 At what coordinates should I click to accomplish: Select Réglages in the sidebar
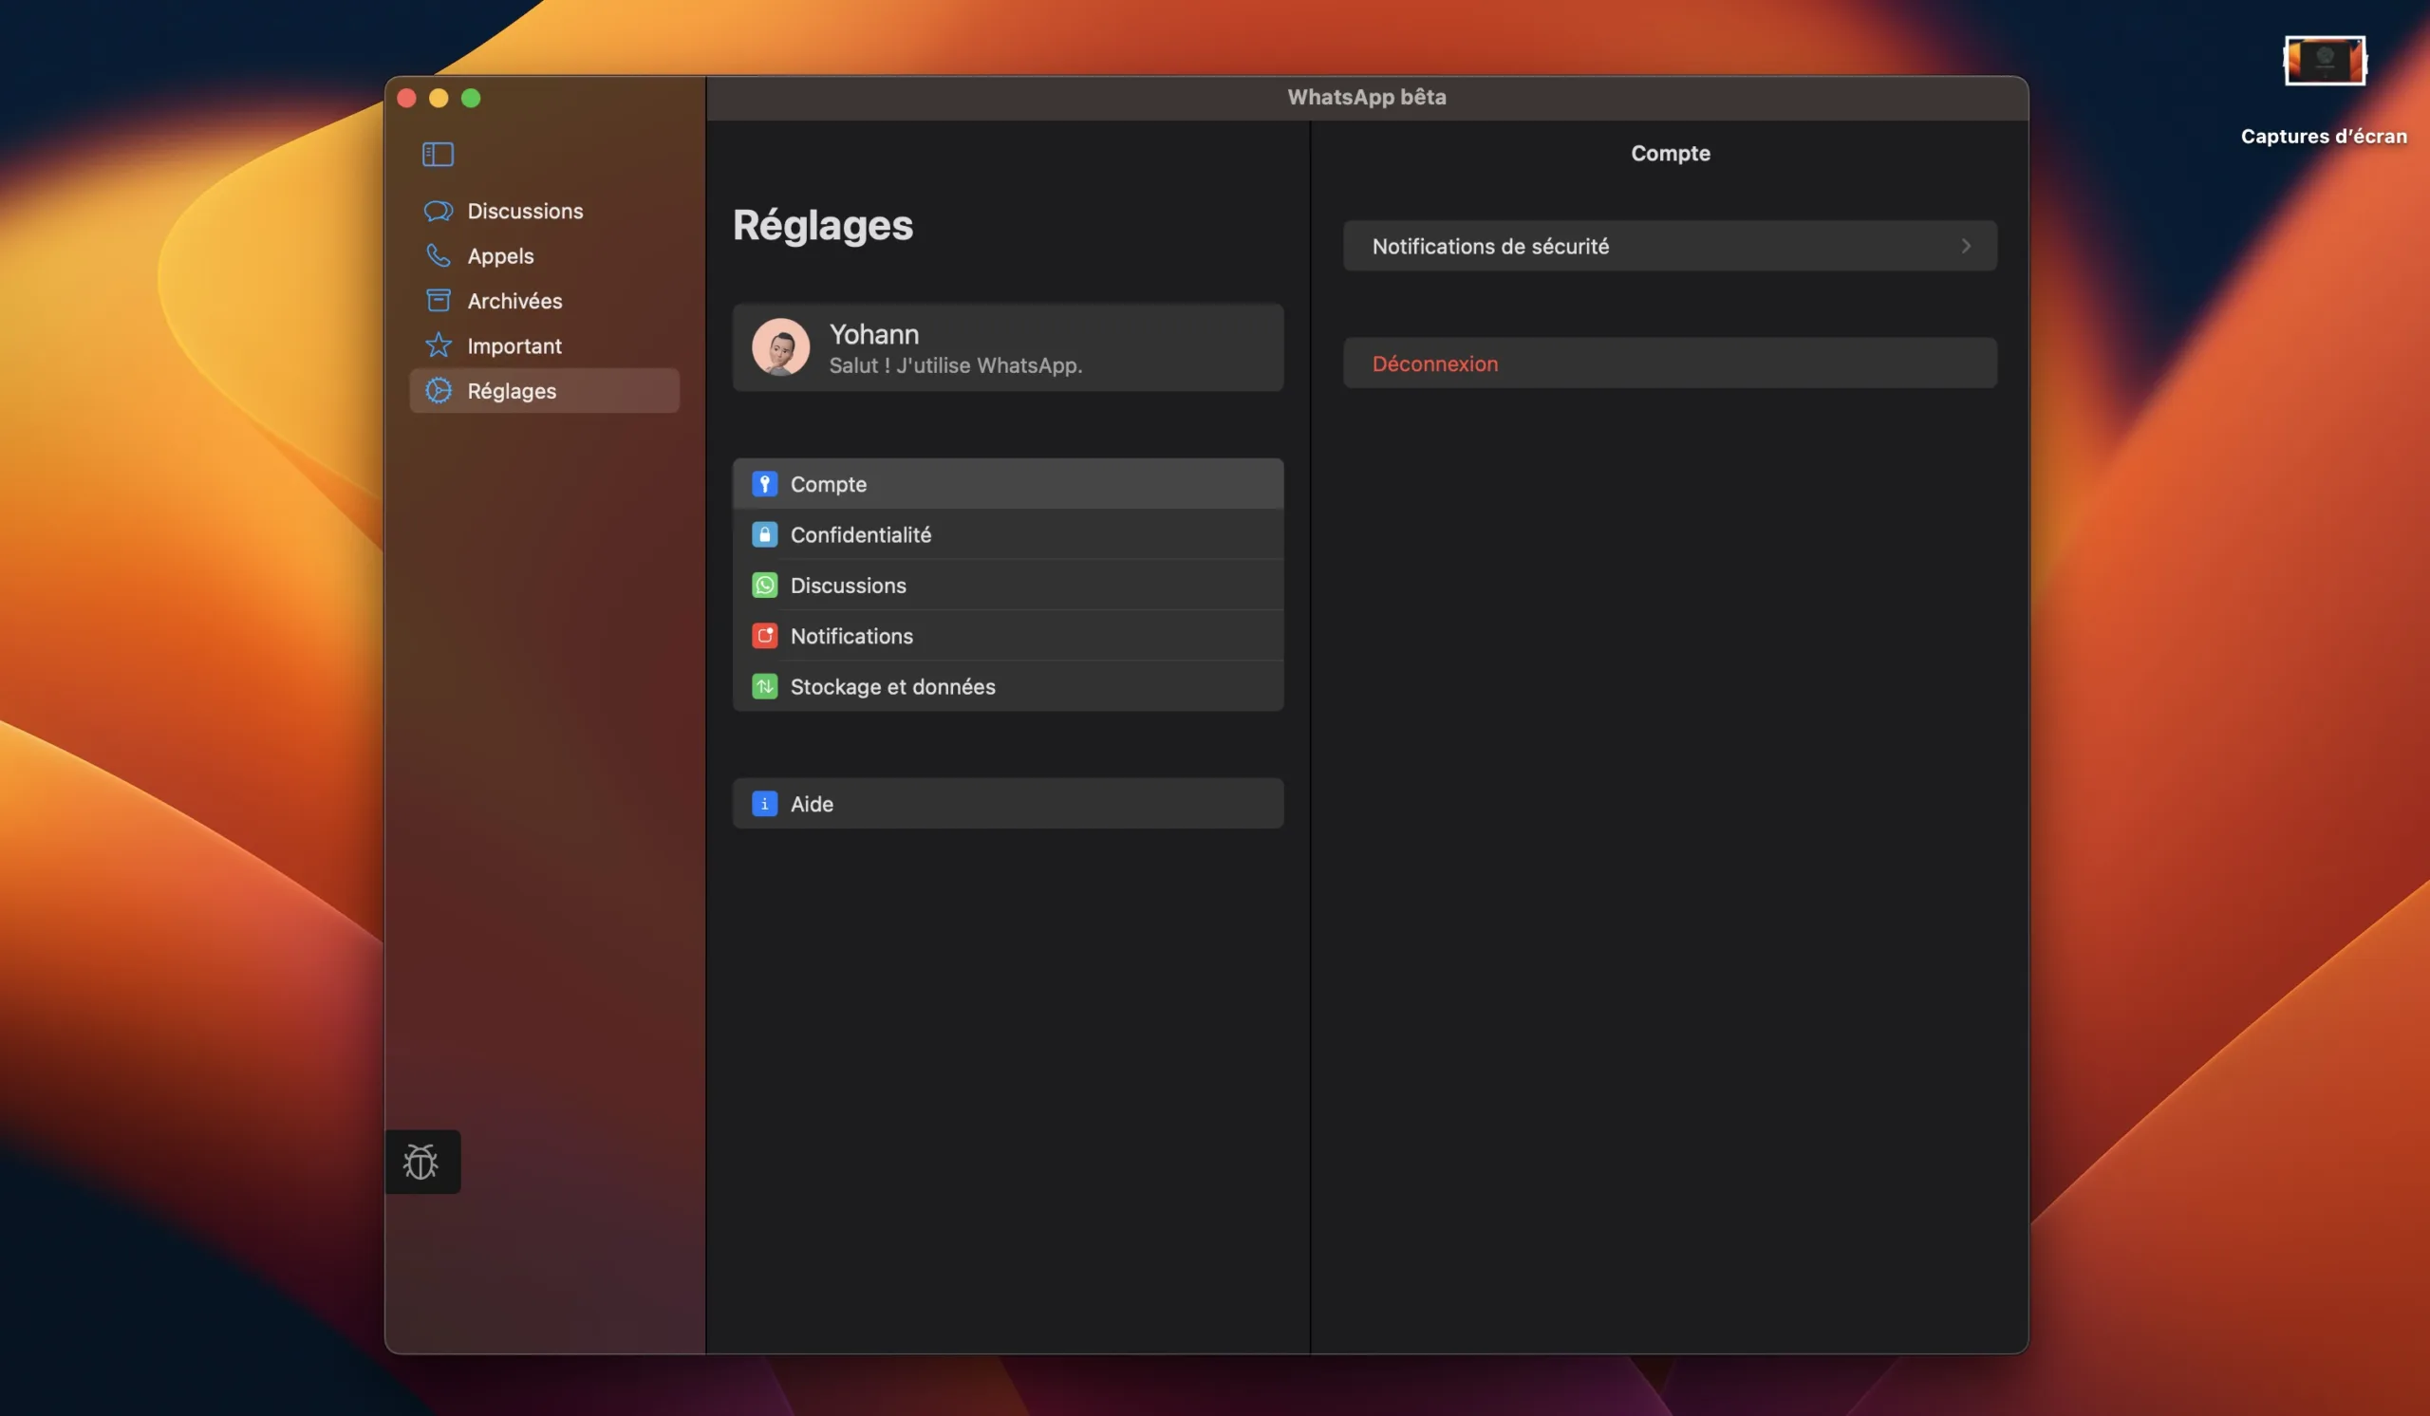point(512,390)
